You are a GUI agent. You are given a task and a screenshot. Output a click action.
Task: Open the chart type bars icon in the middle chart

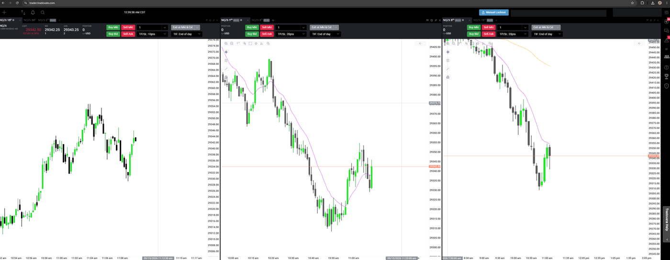245,43
